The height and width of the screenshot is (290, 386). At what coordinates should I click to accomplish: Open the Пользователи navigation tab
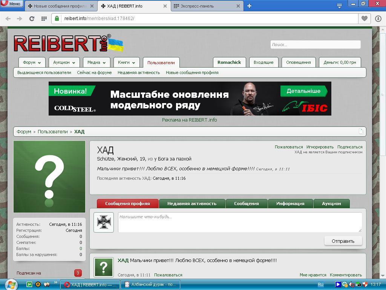click(161, 63)
